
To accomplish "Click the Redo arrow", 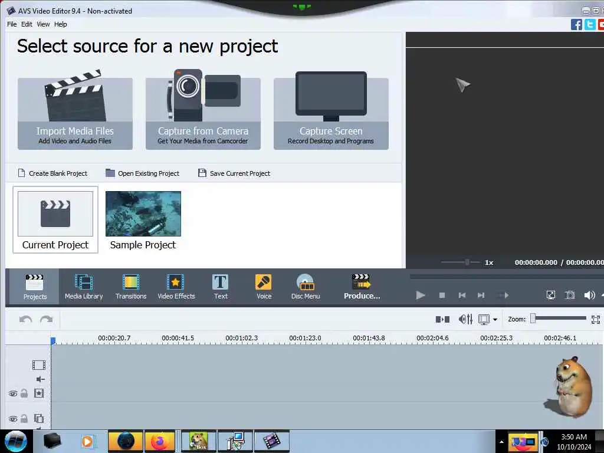I will point(46,319).
